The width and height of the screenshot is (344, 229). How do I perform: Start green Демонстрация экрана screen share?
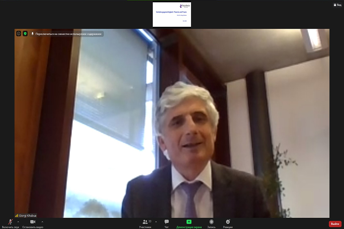click(x=189, y=222)
